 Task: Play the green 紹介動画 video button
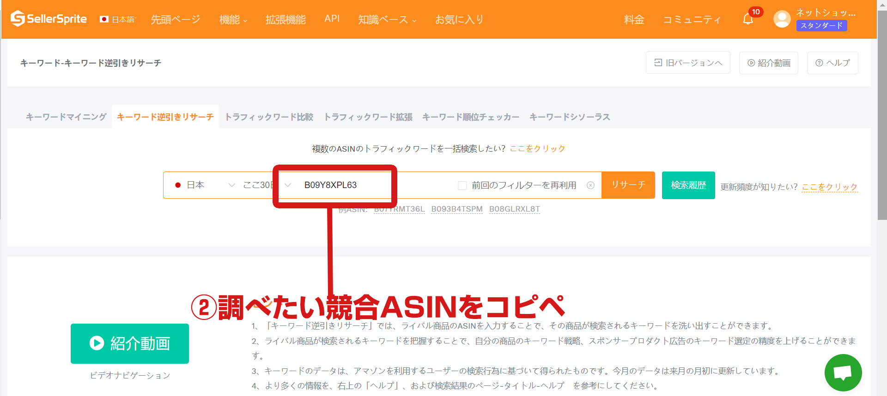tap(130, 343)
